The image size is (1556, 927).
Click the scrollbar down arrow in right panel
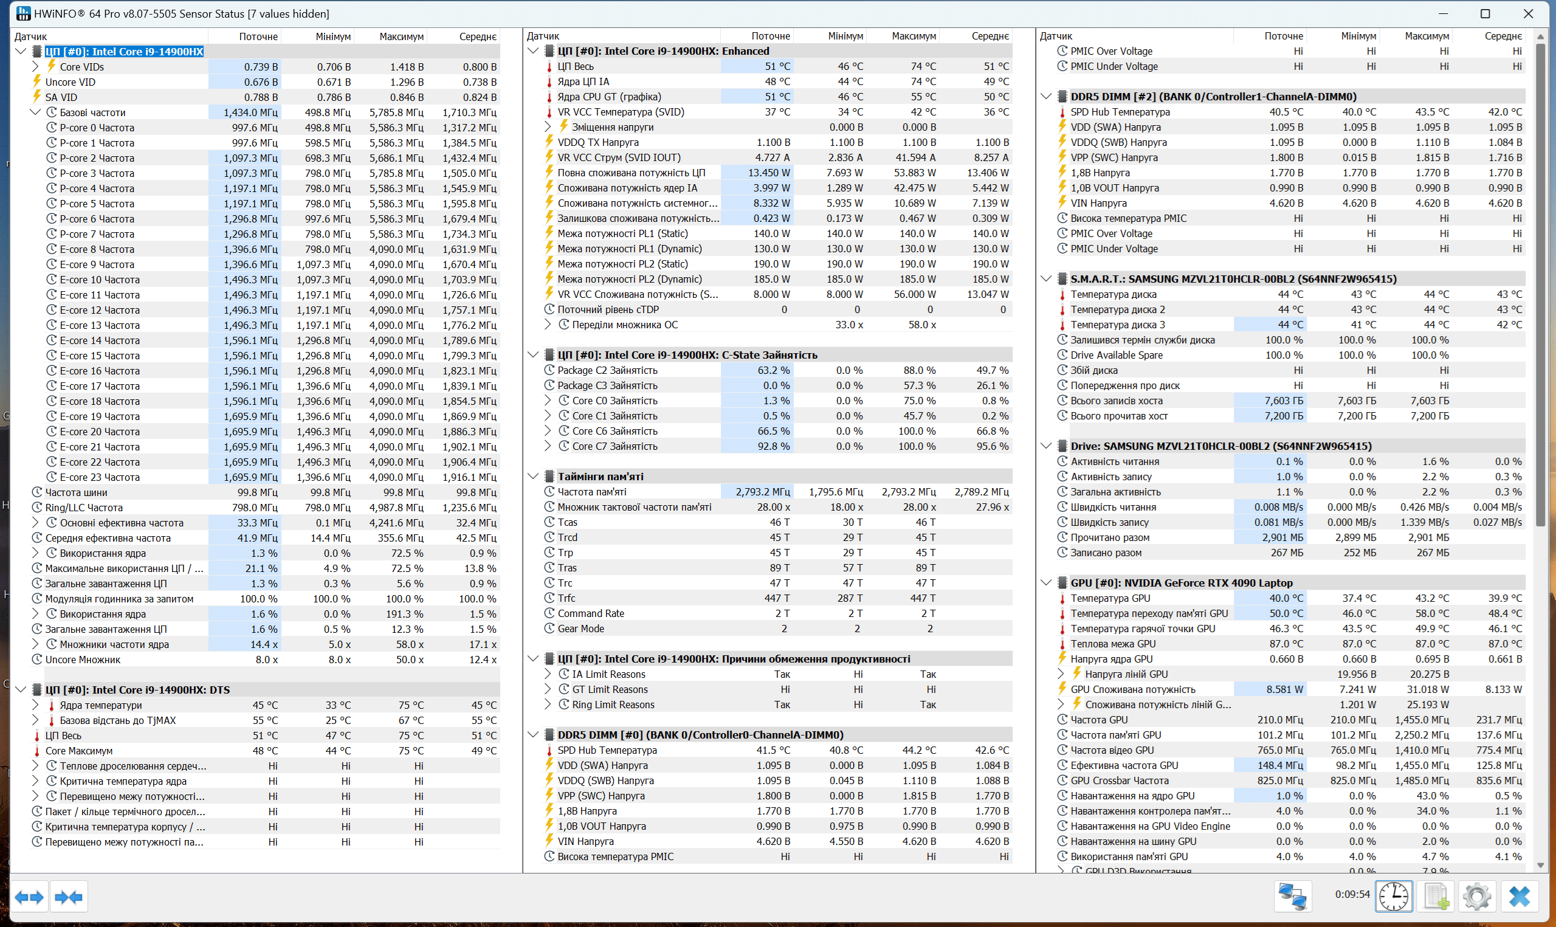[1540, 865]
